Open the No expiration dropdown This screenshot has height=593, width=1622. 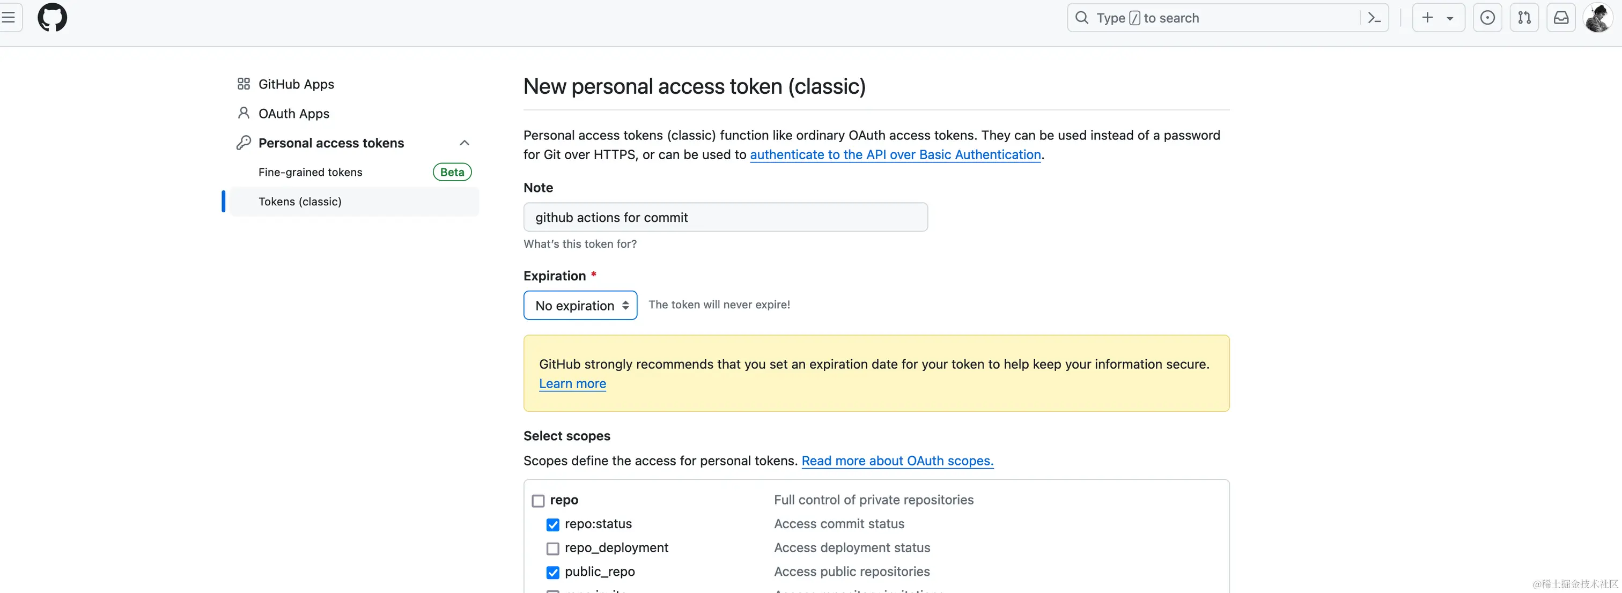(580, 305)
